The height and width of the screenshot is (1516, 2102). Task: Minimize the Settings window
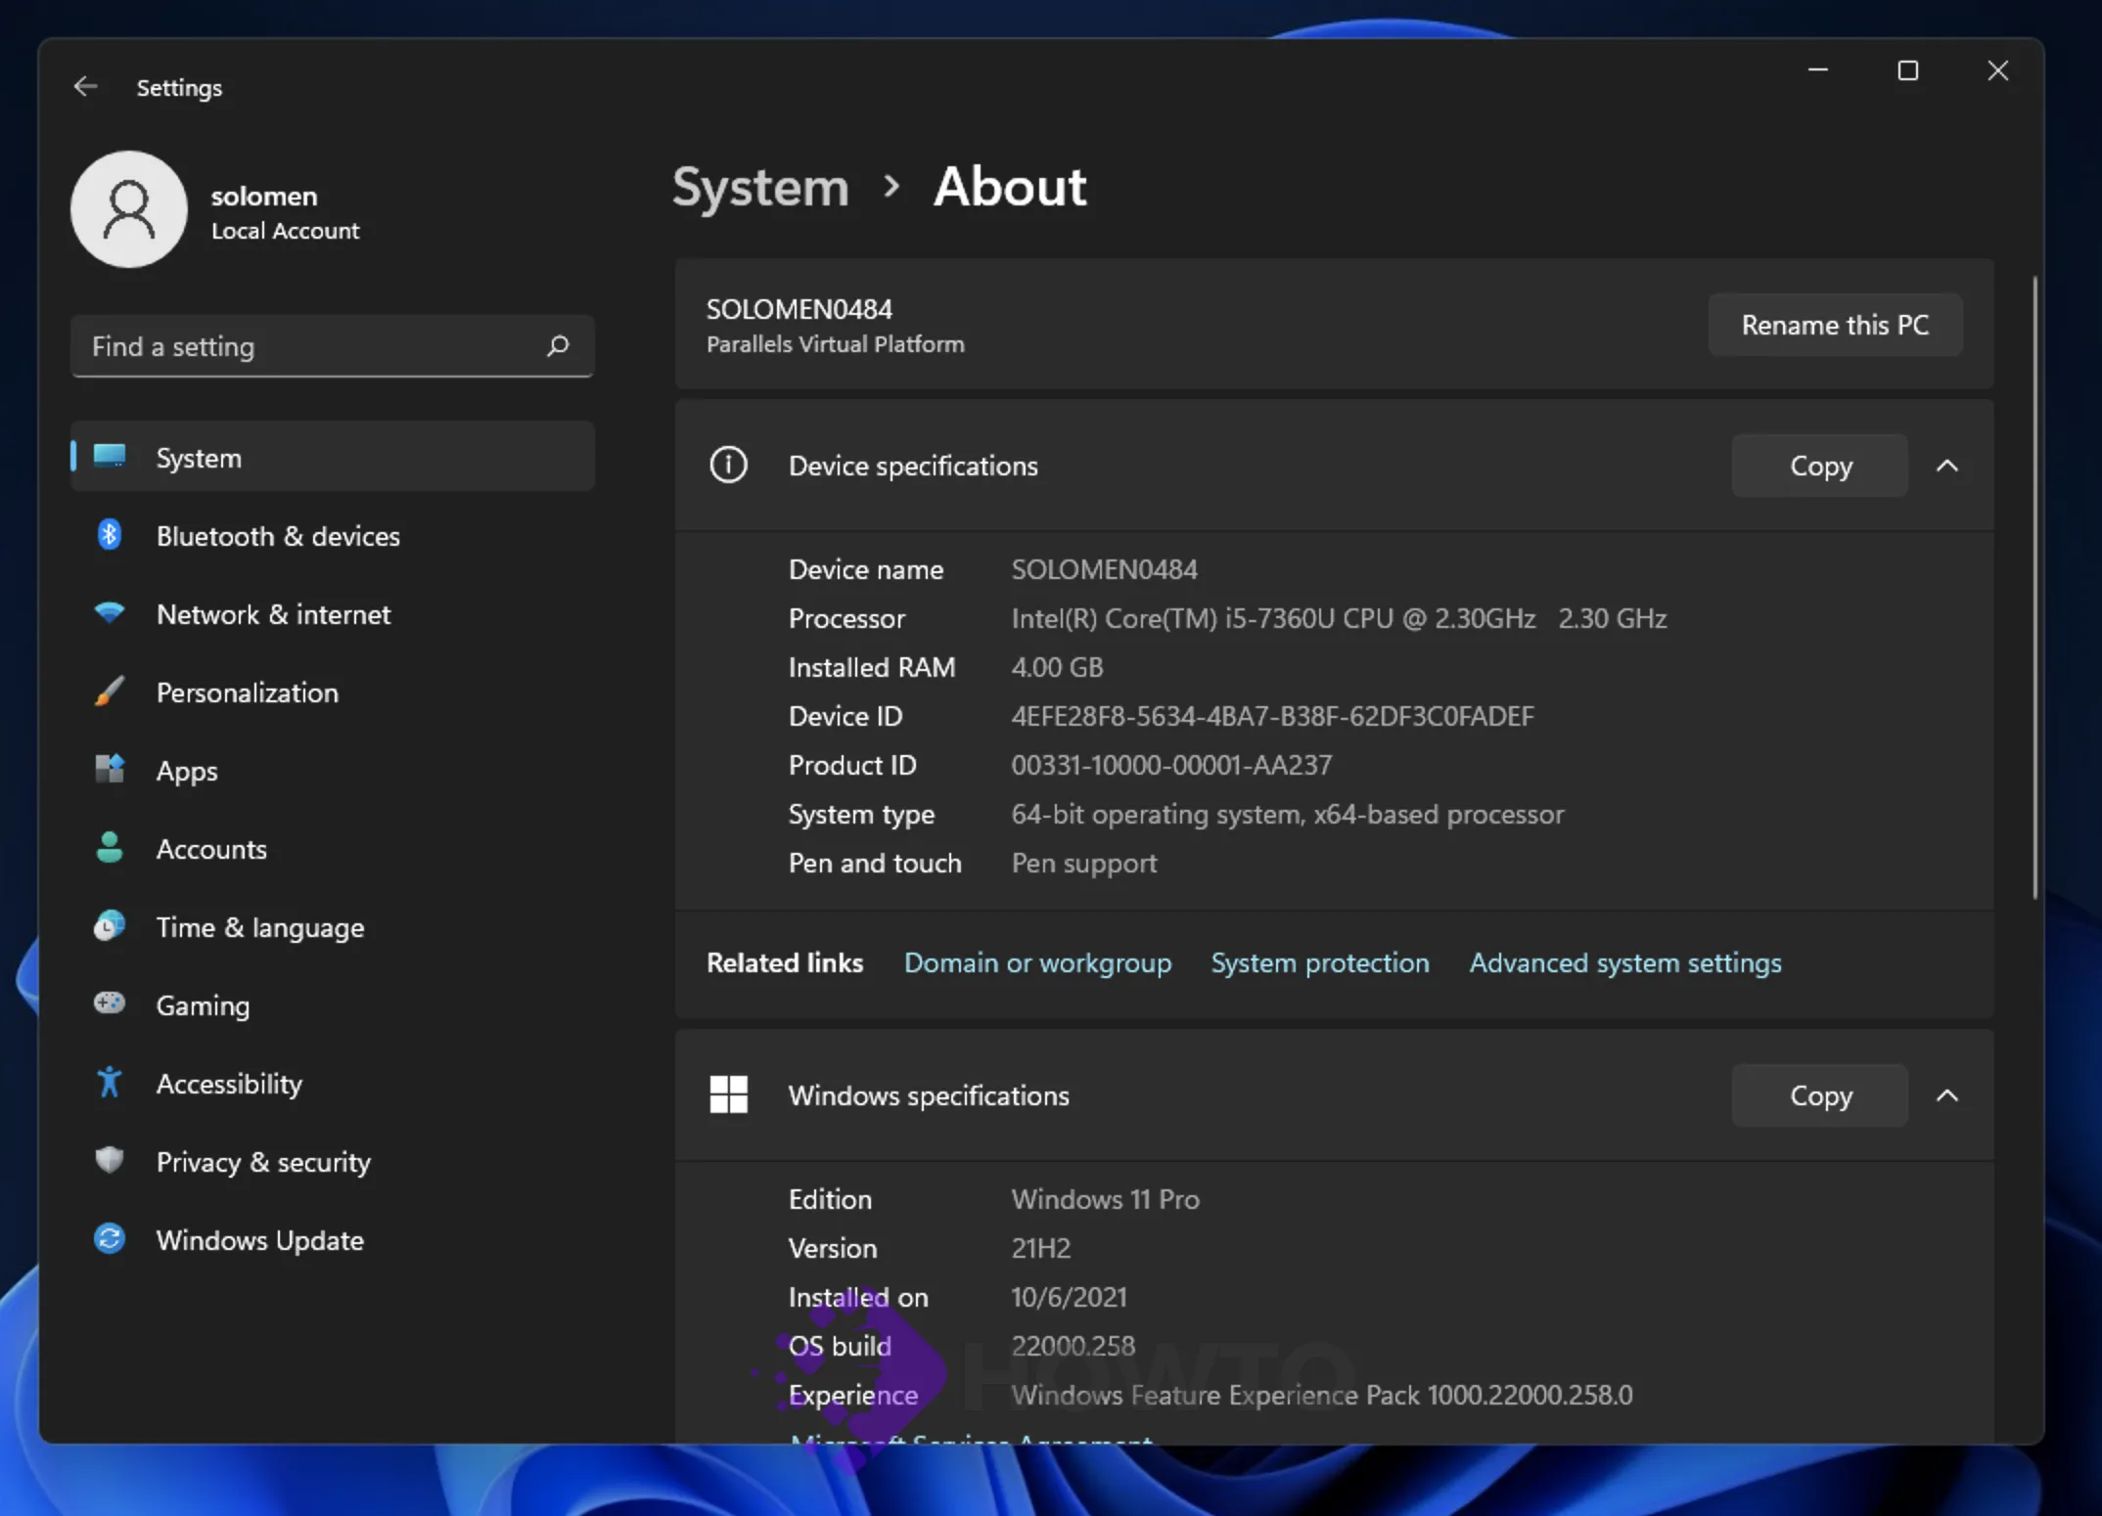[1818, 70]
